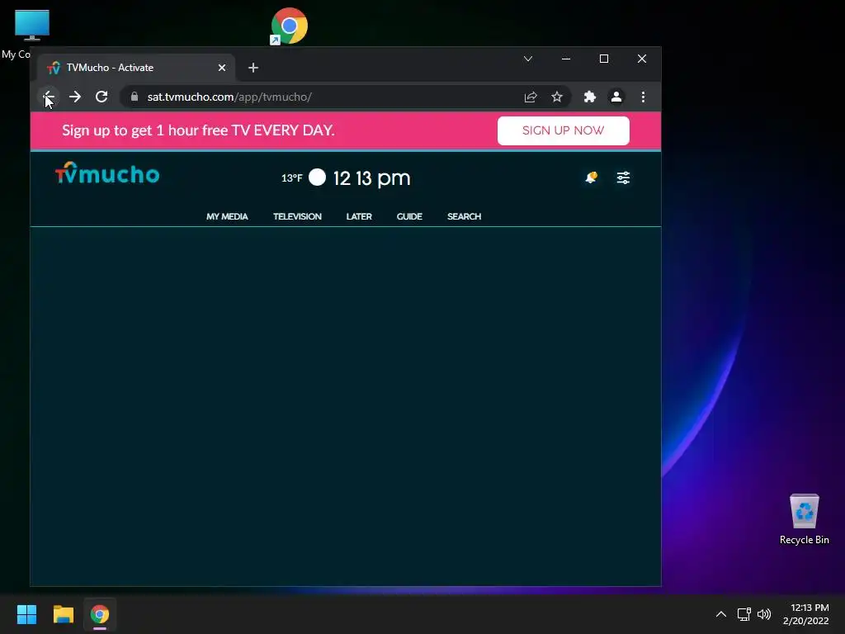The height and width of the screenshot is (634, 845).
Task: Close the TVMucho - Activate tab
Action: click(x=221, y=68)
